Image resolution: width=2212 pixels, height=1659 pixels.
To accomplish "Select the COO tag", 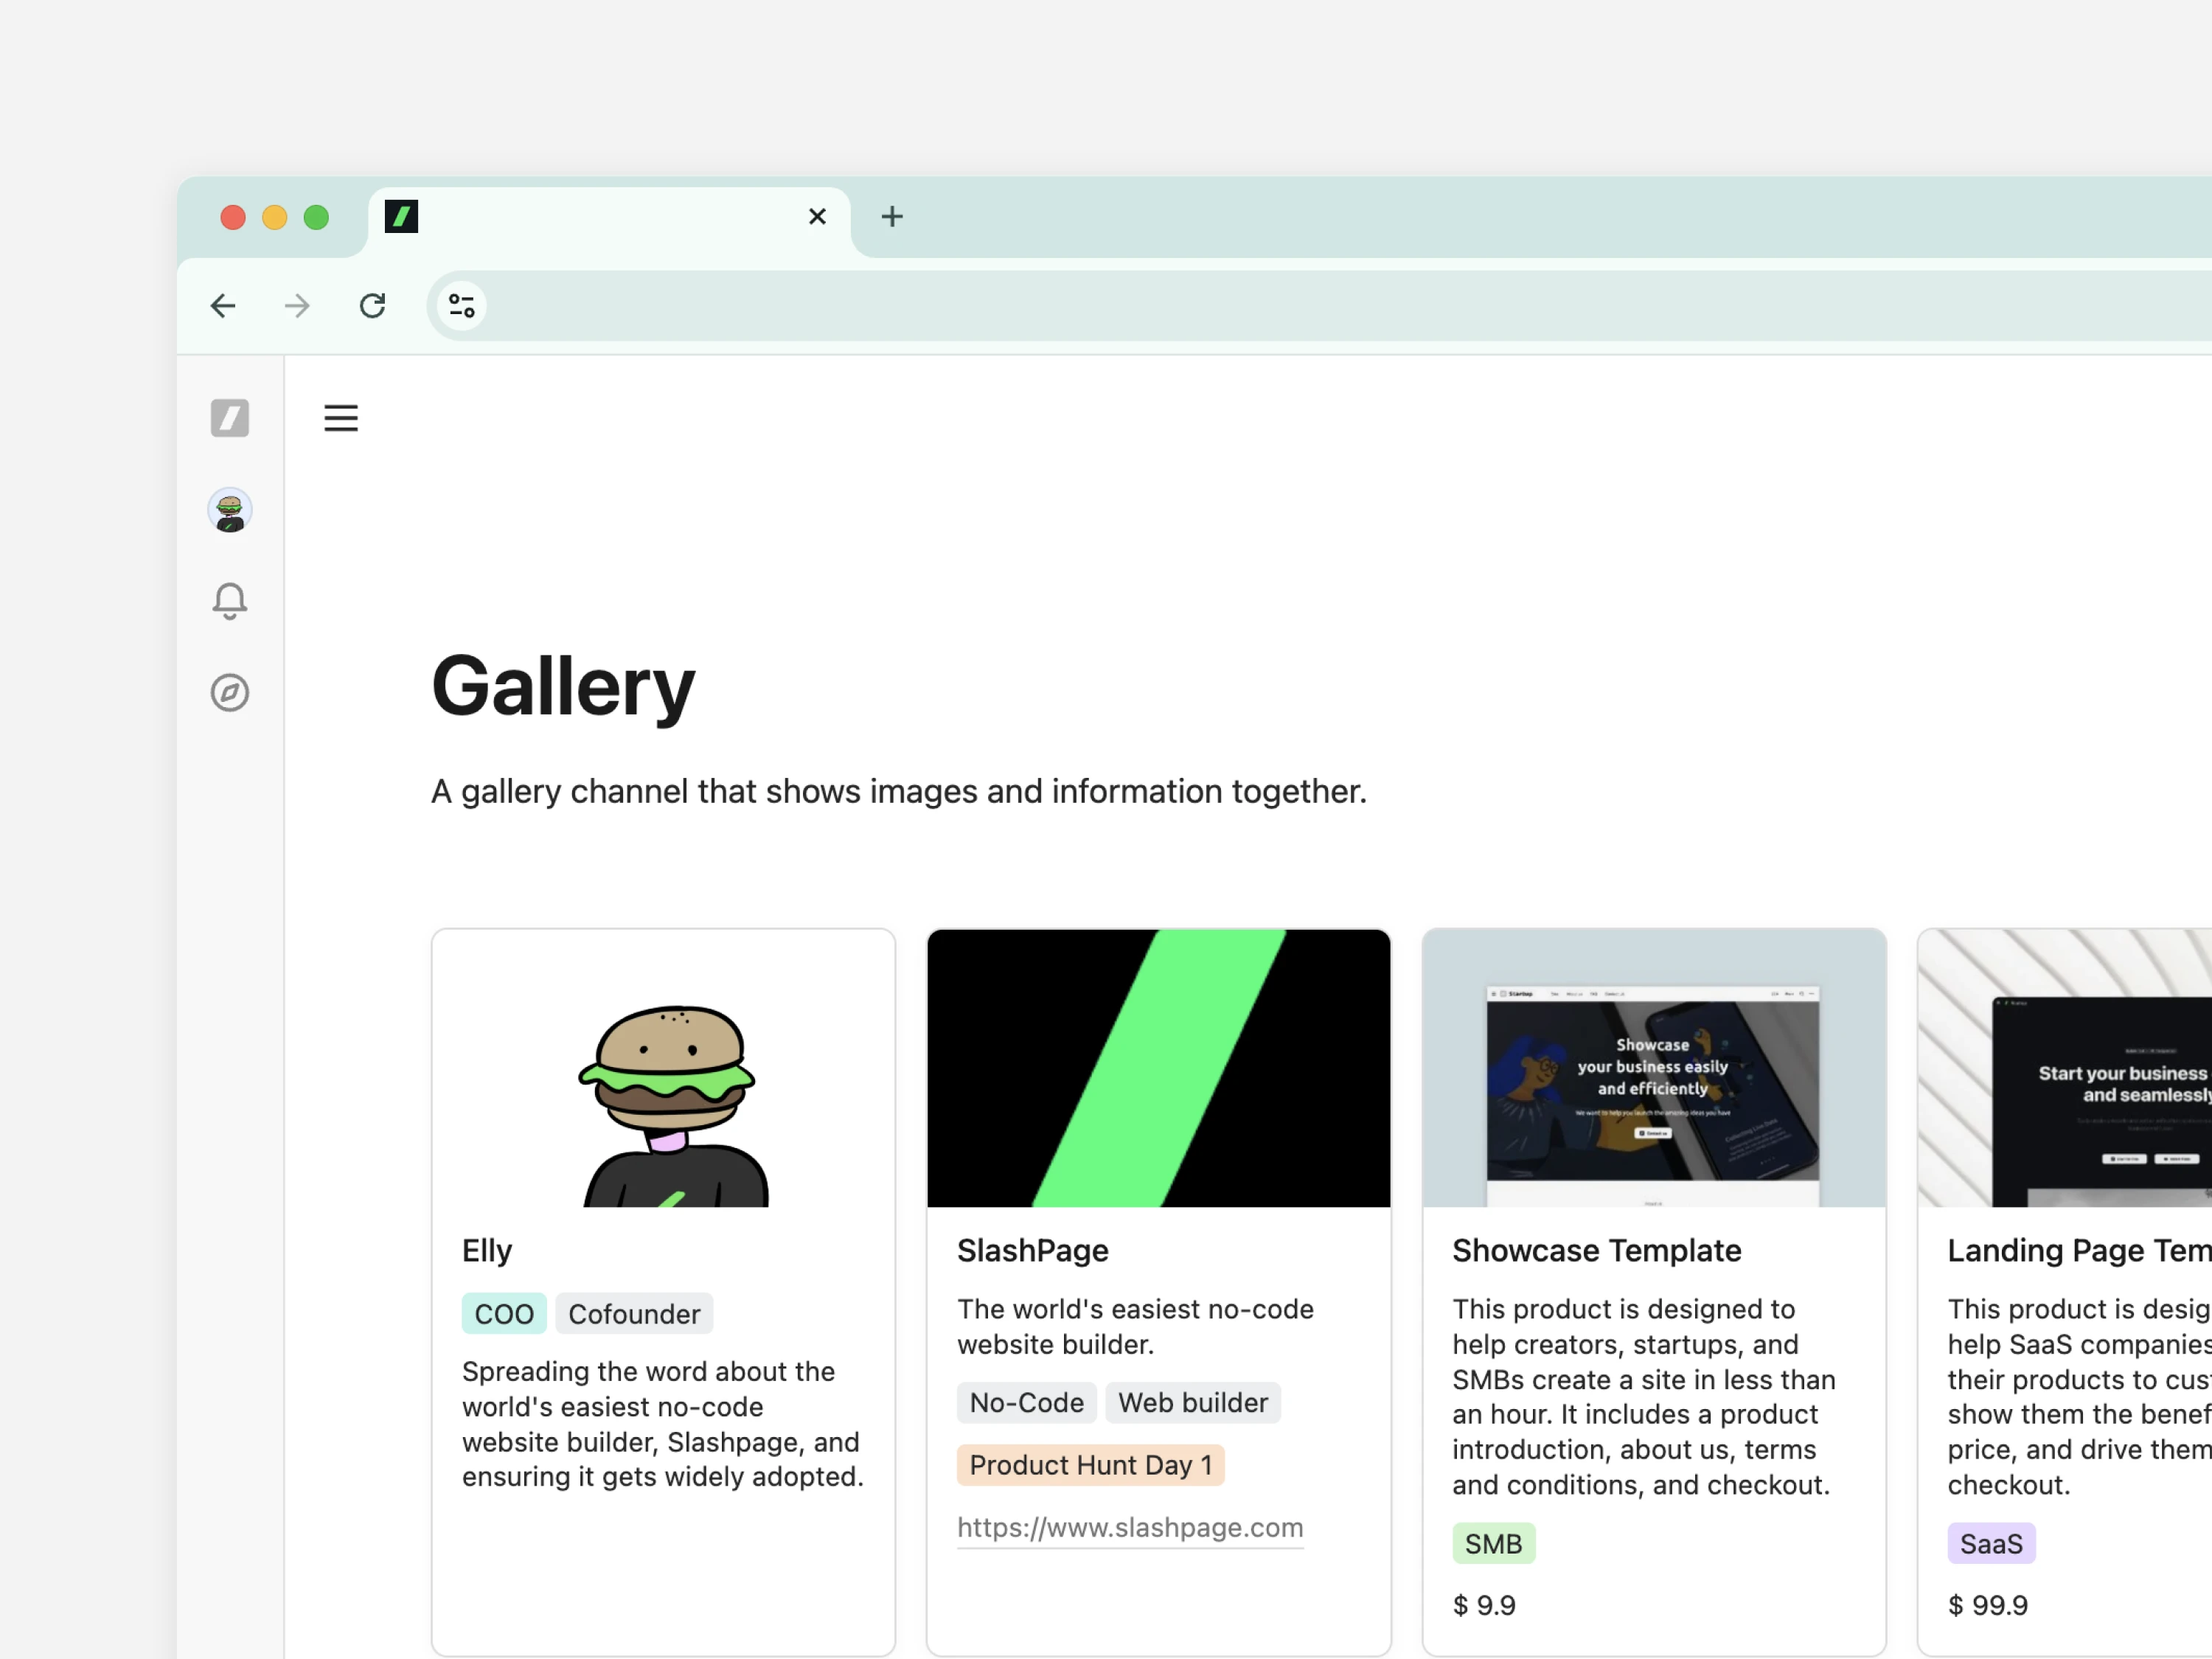I will pyautogui.click(x=504, y=1314).
